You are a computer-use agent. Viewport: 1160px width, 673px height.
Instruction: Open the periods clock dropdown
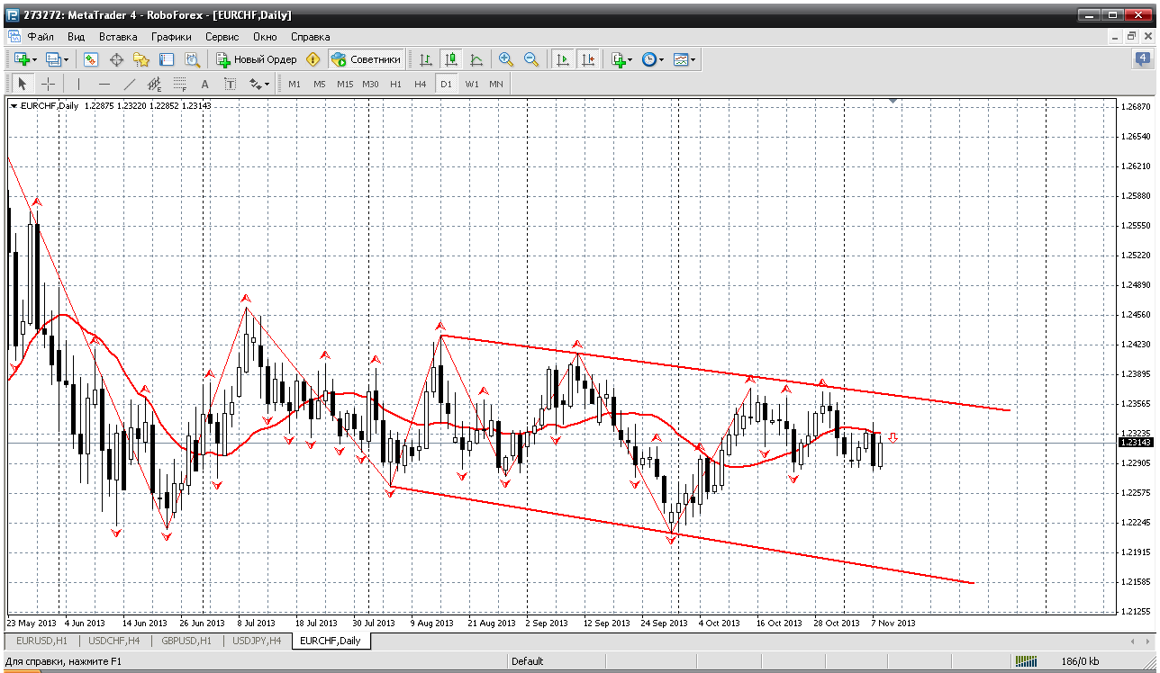click(x=653, y=59)
